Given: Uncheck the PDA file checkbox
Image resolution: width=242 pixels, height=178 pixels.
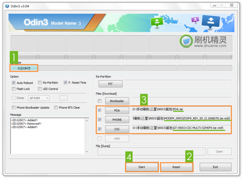Looking at the screenshot, I should pyautogui.click(x=100, y=110).
